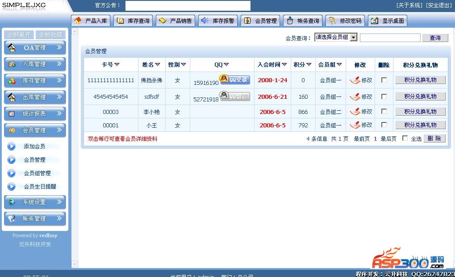Collapse sidebar 会员管理 section chevron
The image size is (455, 277).
[59, 130]
